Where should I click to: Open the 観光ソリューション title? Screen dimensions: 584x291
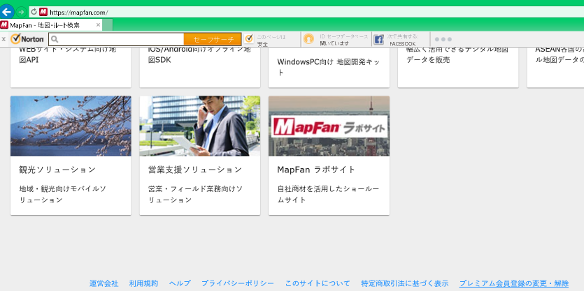click(x=57, y=170)
